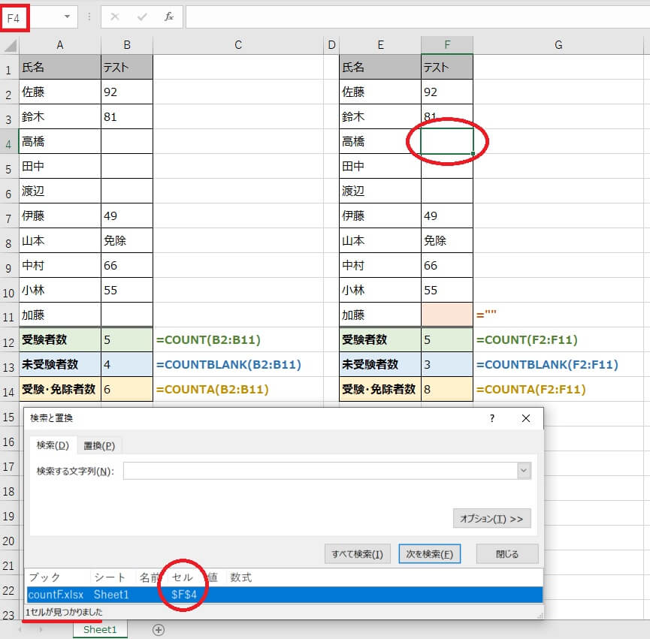Click the すべて検索 button
650x639 pixels.
coord(358,555)
